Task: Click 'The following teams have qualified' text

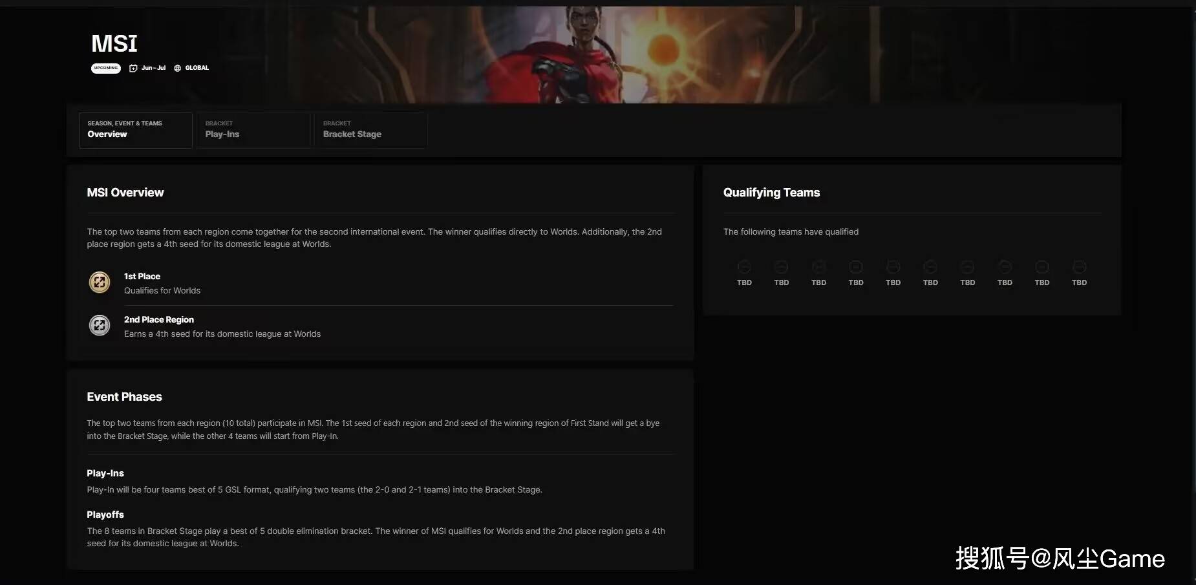Action: coord(791,231)
